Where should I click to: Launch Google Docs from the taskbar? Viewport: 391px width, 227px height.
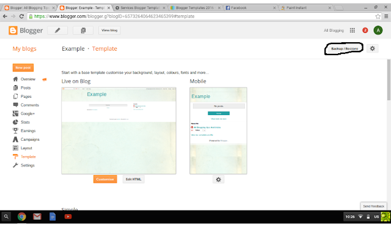[53, 217]
